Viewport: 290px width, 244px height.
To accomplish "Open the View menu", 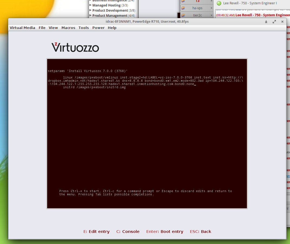I will [x=53, y=28].
